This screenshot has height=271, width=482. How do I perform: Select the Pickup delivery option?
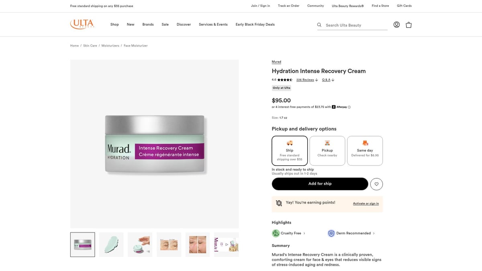point(327,151)
